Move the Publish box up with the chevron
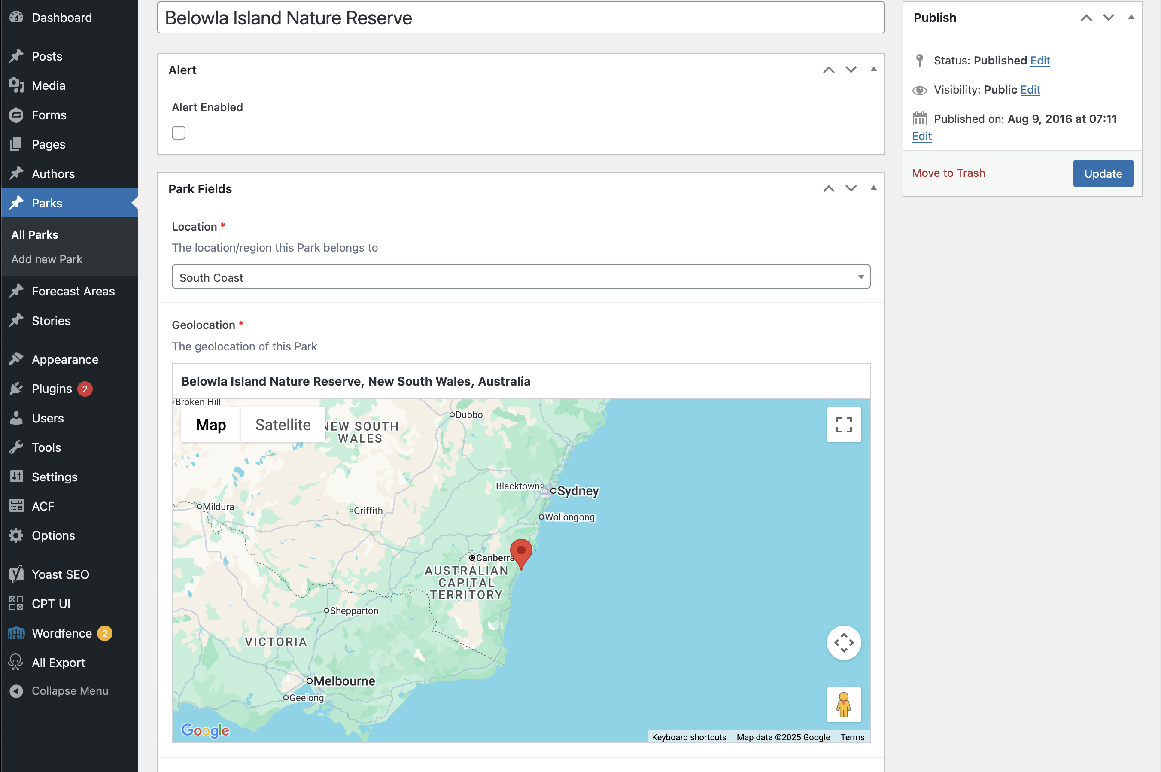The height and width of the screenshot is (772, 1161). [1086, 18]
